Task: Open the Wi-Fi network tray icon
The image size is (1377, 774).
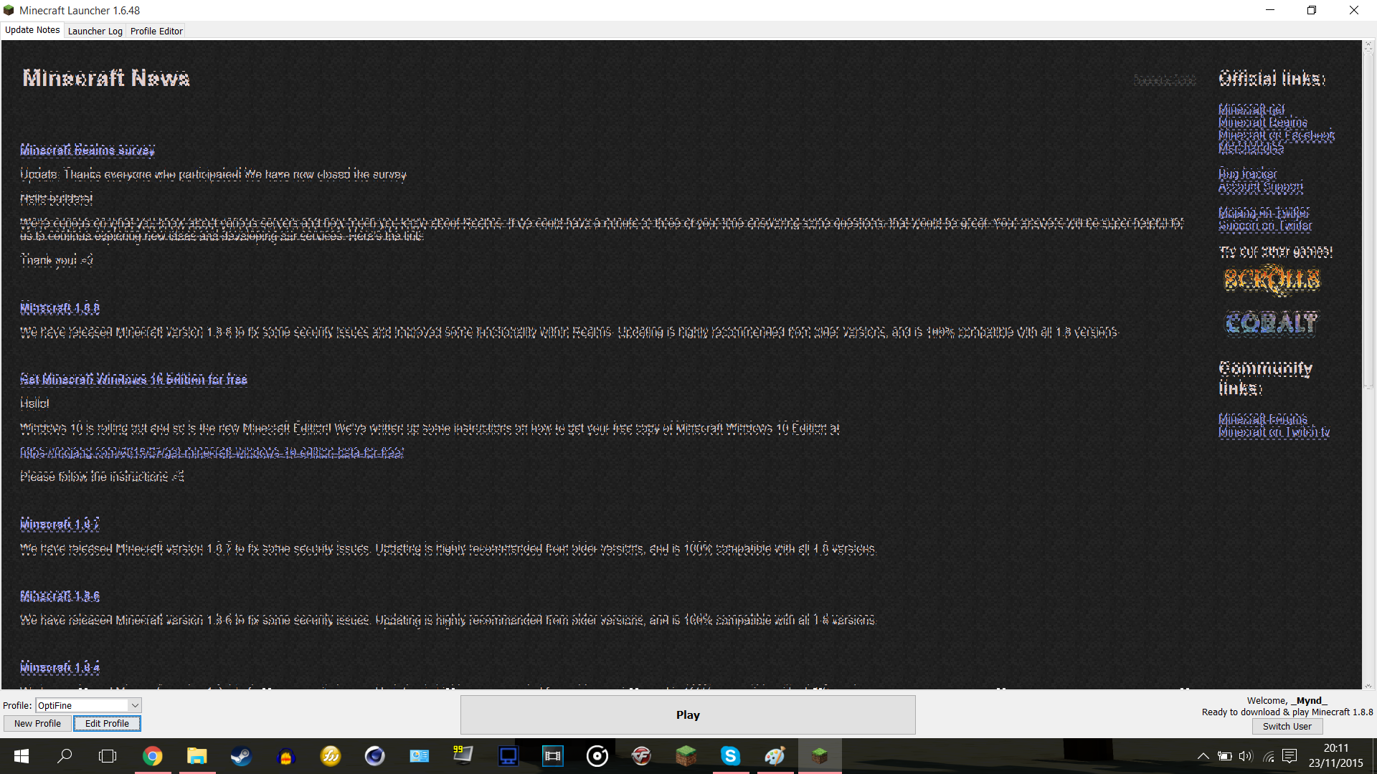Action: click(x=1268, y=756)
